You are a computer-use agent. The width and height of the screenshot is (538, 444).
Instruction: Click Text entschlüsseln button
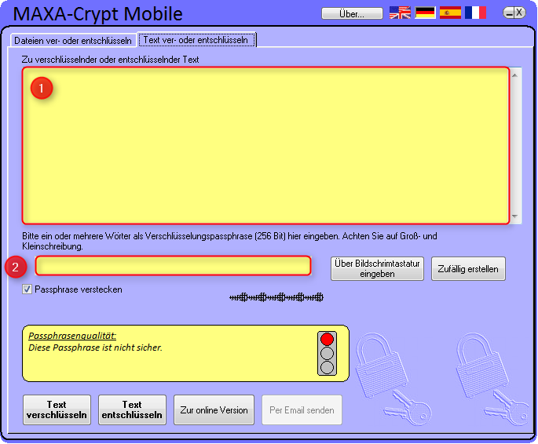coord(132,409)
